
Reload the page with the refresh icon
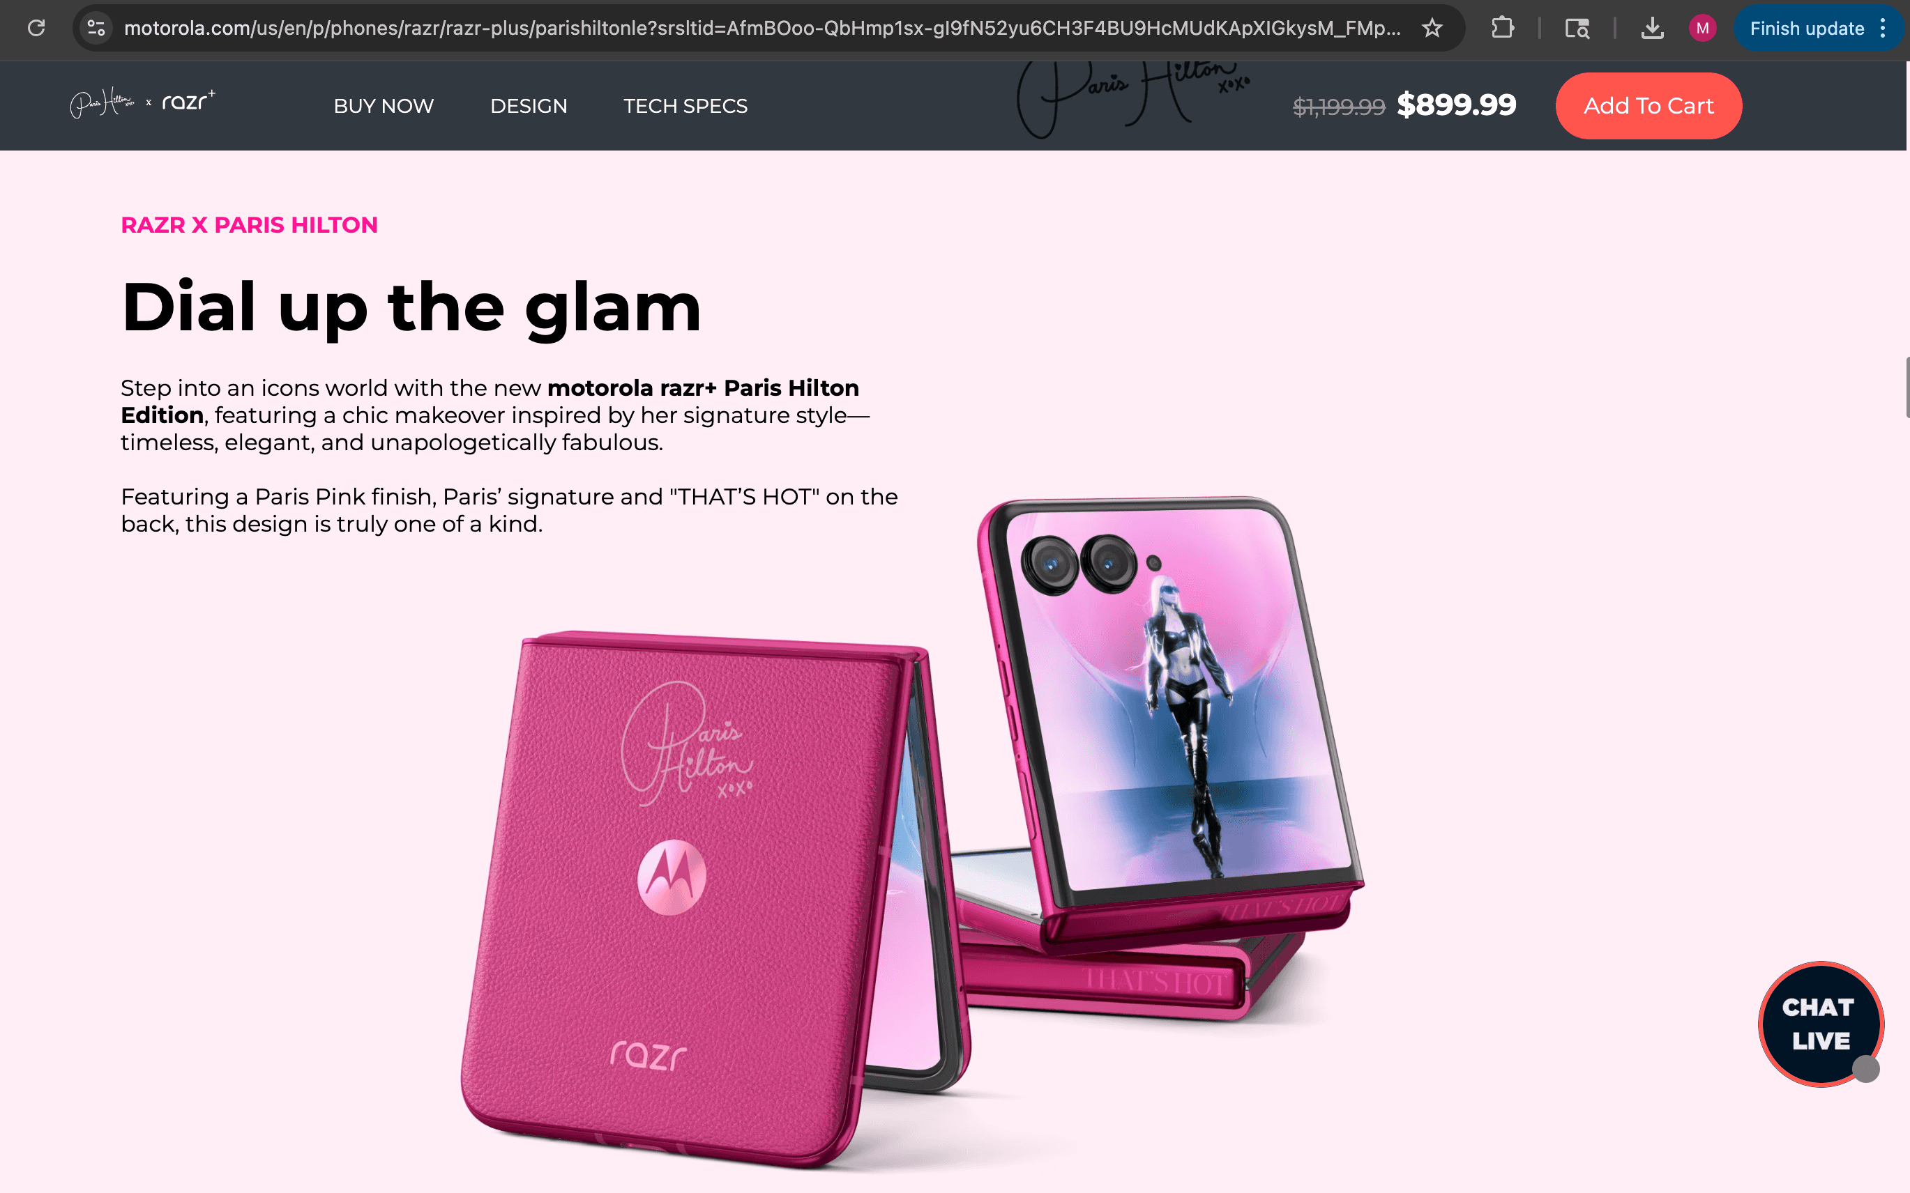click(x=36, y=29)
